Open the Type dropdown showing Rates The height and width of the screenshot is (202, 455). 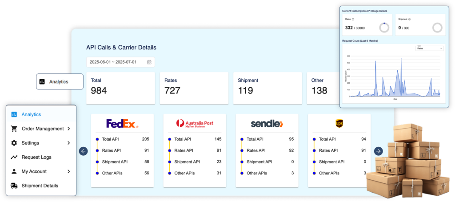[x=430, y=48]
